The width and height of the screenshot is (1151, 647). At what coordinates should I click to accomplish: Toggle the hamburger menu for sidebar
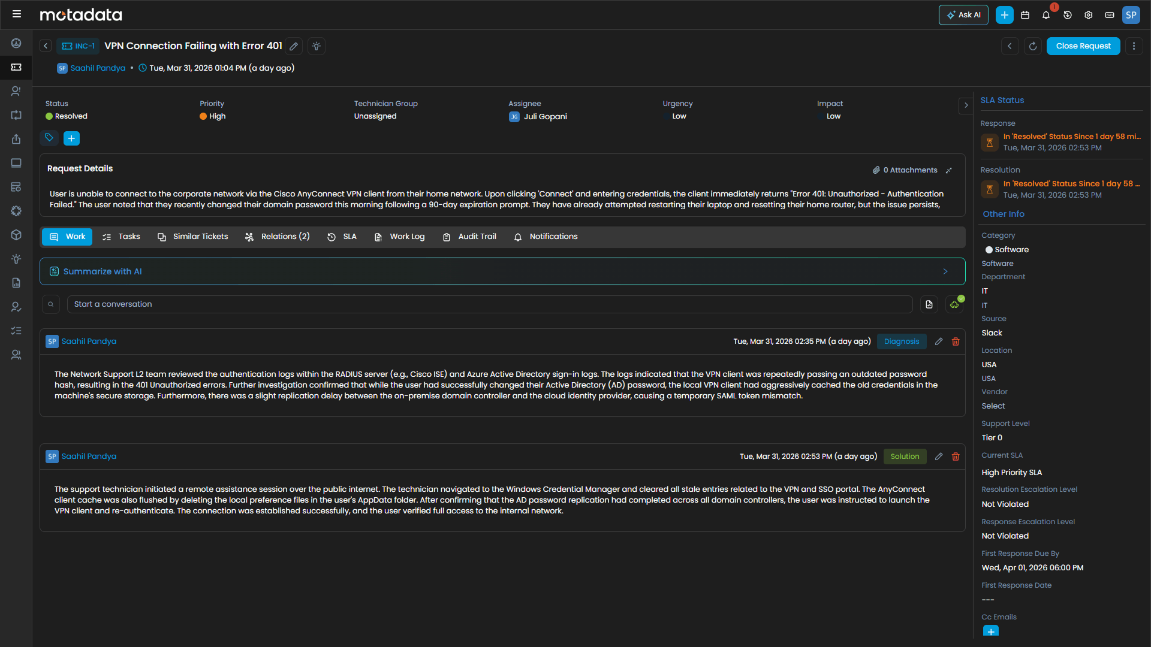pyautogui.click(x=17, y=14)
